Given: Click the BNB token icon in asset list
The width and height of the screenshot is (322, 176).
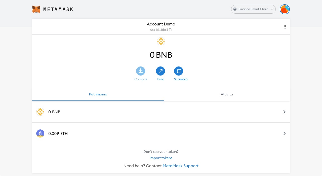Looking at the screenshot, I should [40, 112].
